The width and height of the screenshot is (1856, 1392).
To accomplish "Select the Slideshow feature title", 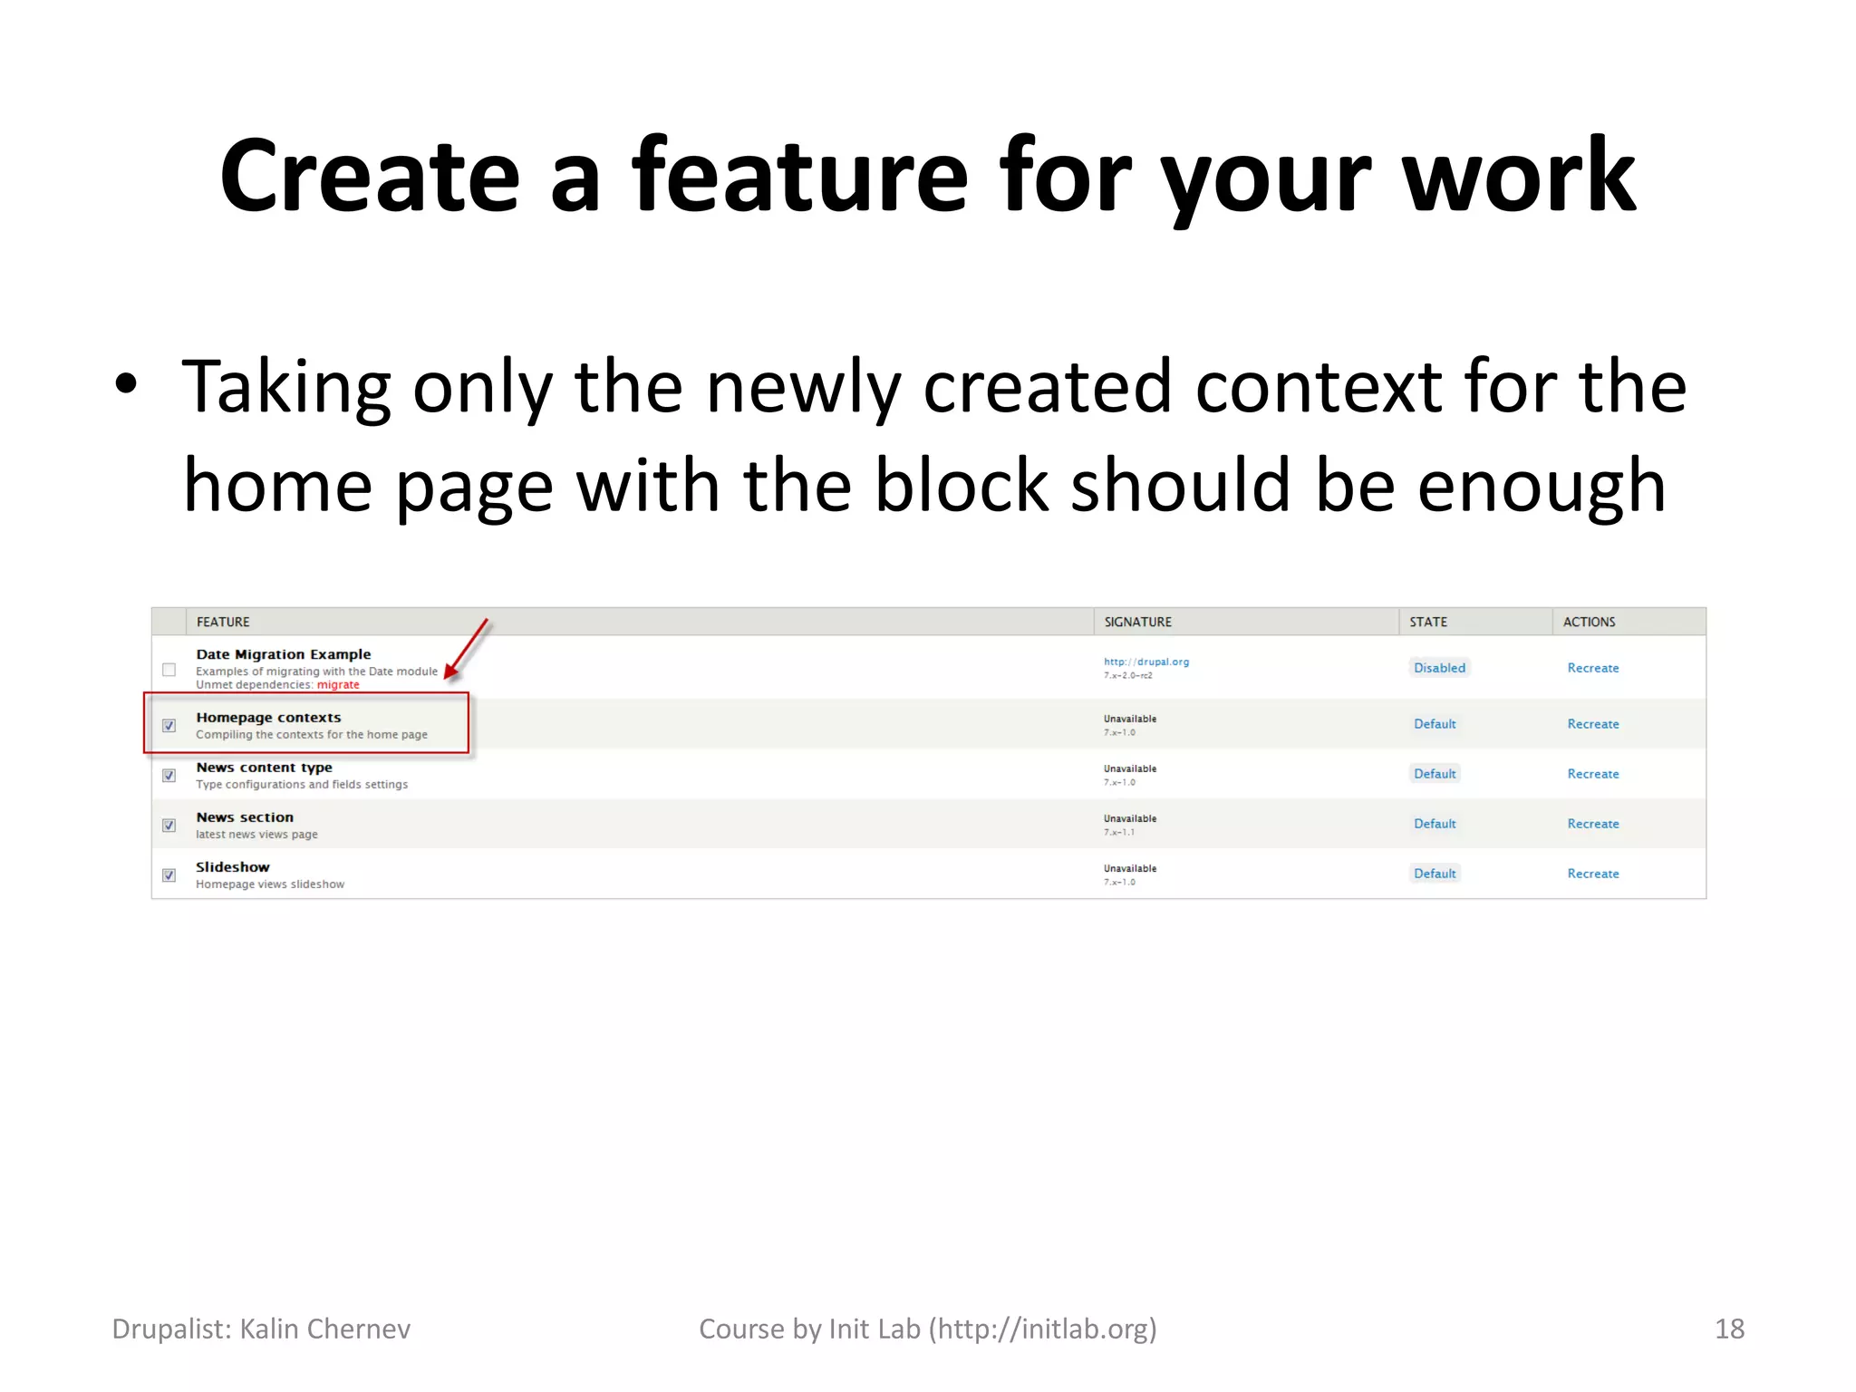I will [233, 867].
